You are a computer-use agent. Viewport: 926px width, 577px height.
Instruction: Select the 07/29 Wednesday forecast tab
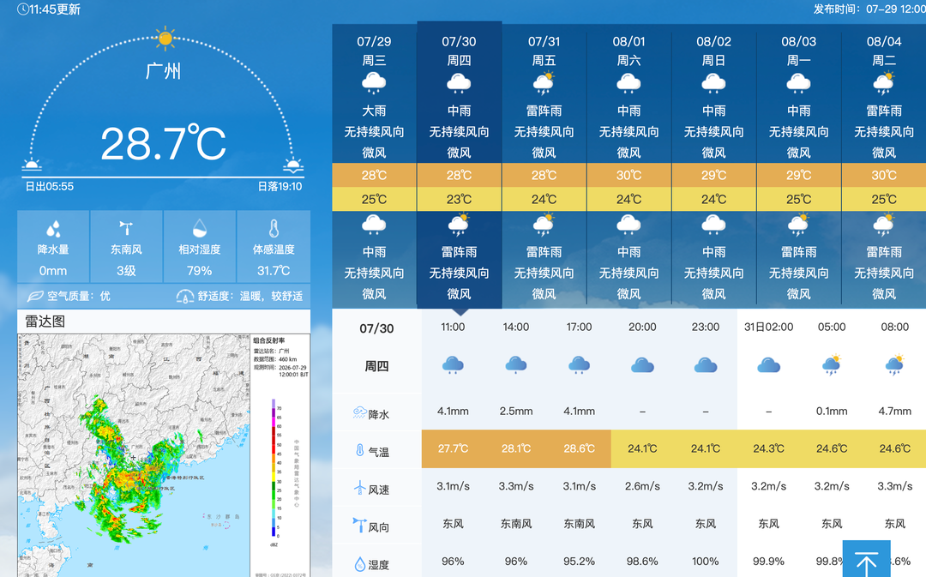point(375,165)
